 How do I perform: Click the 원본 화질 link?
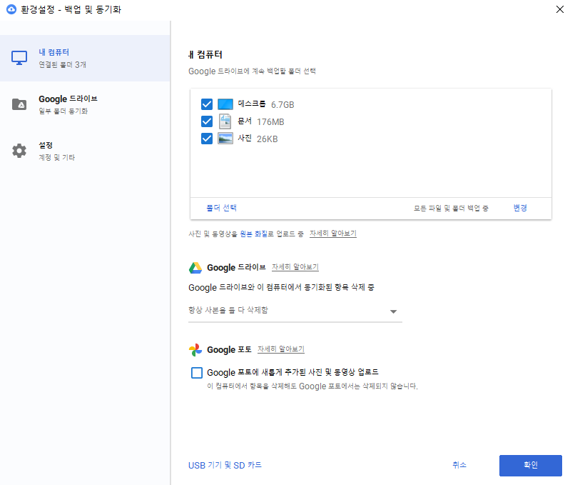(254, 234)
